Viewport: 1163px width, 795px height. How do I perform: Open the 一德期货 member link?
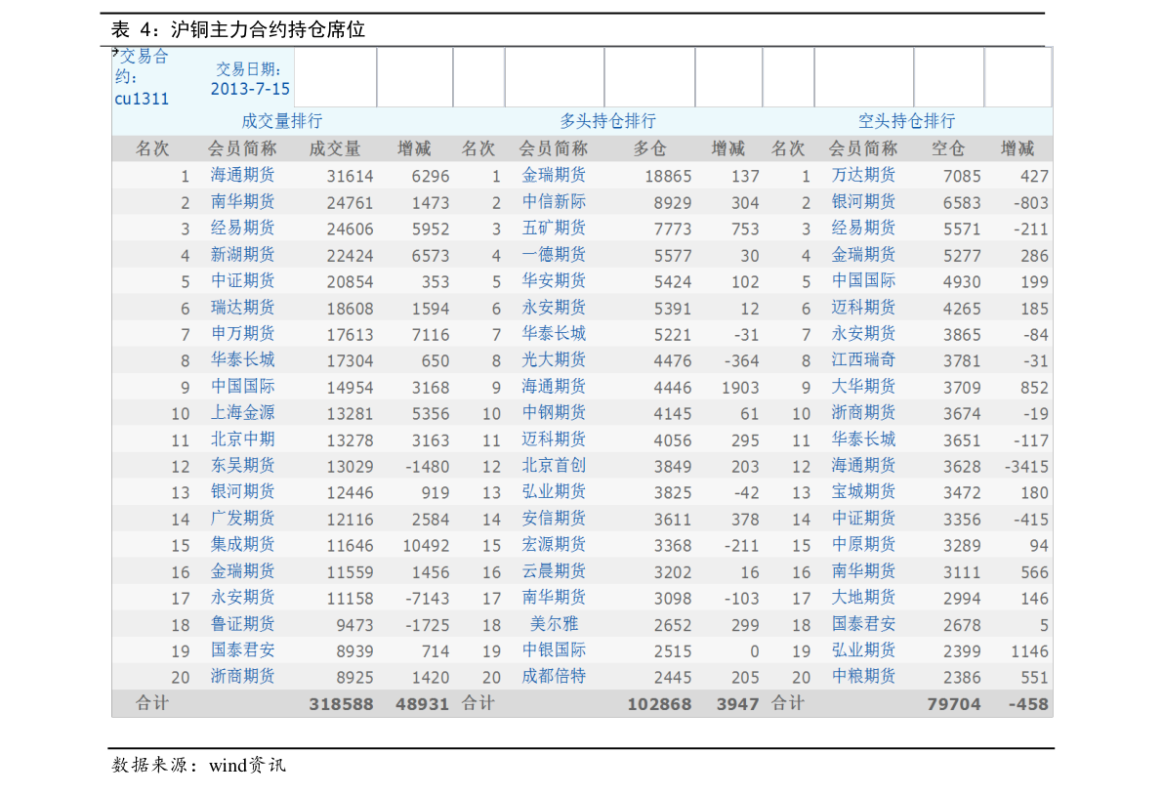coord(554,254)
